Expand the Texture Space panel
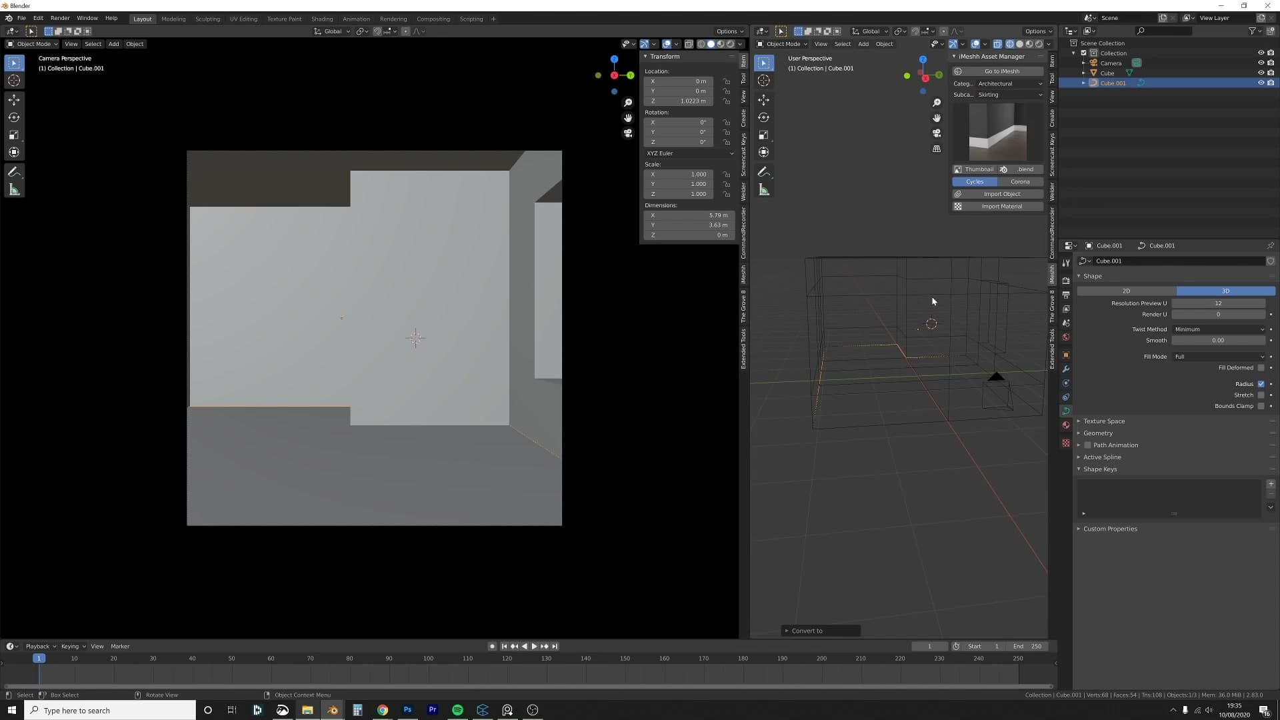1280x720 pixels. [1103, 421]
